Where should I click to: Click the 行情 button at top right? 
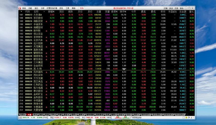166,8
